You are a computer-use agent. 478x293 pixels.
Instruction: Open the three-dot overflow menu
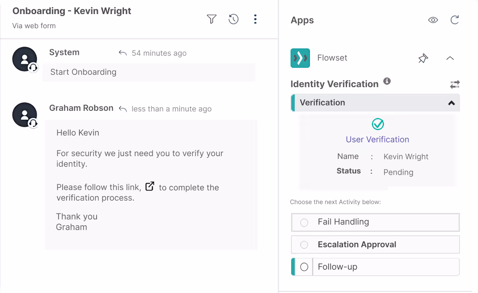(255, 19)
